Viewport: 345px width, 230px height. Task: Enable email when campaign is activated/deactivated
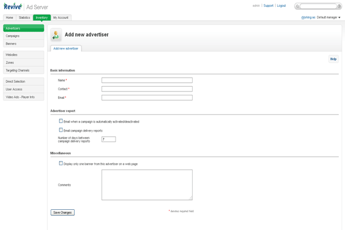(x=61, y=121)
